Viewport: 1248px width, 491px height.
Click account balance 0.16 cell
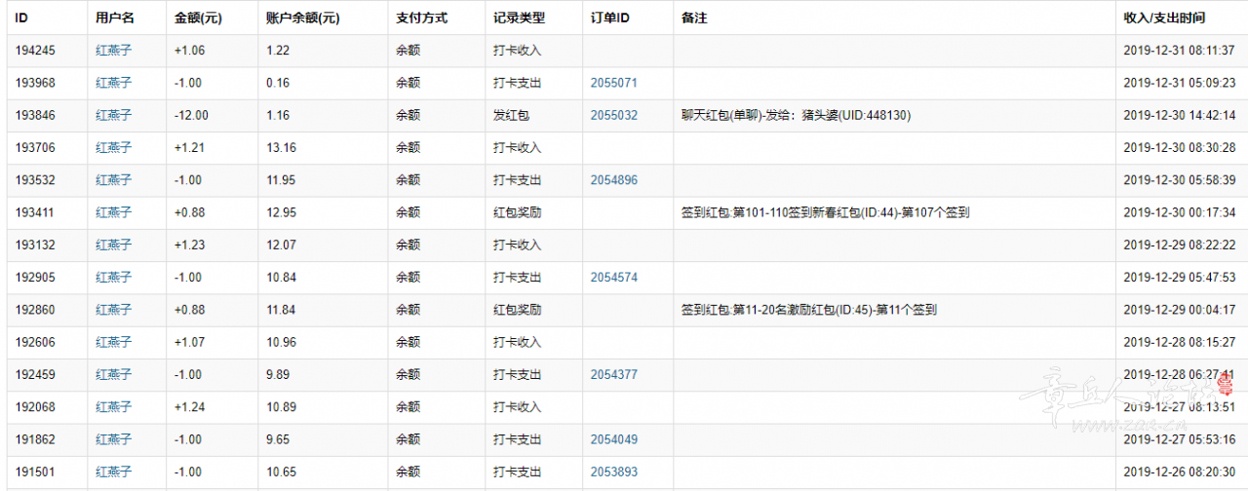point(323,83)
